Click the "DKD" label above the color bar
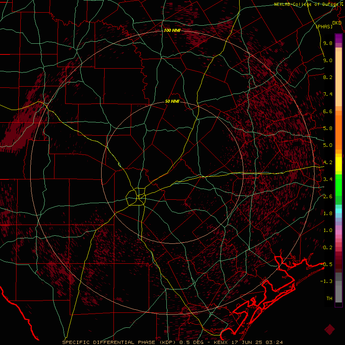The height and width of the screenshot is (345, 345). pos(337,23)
